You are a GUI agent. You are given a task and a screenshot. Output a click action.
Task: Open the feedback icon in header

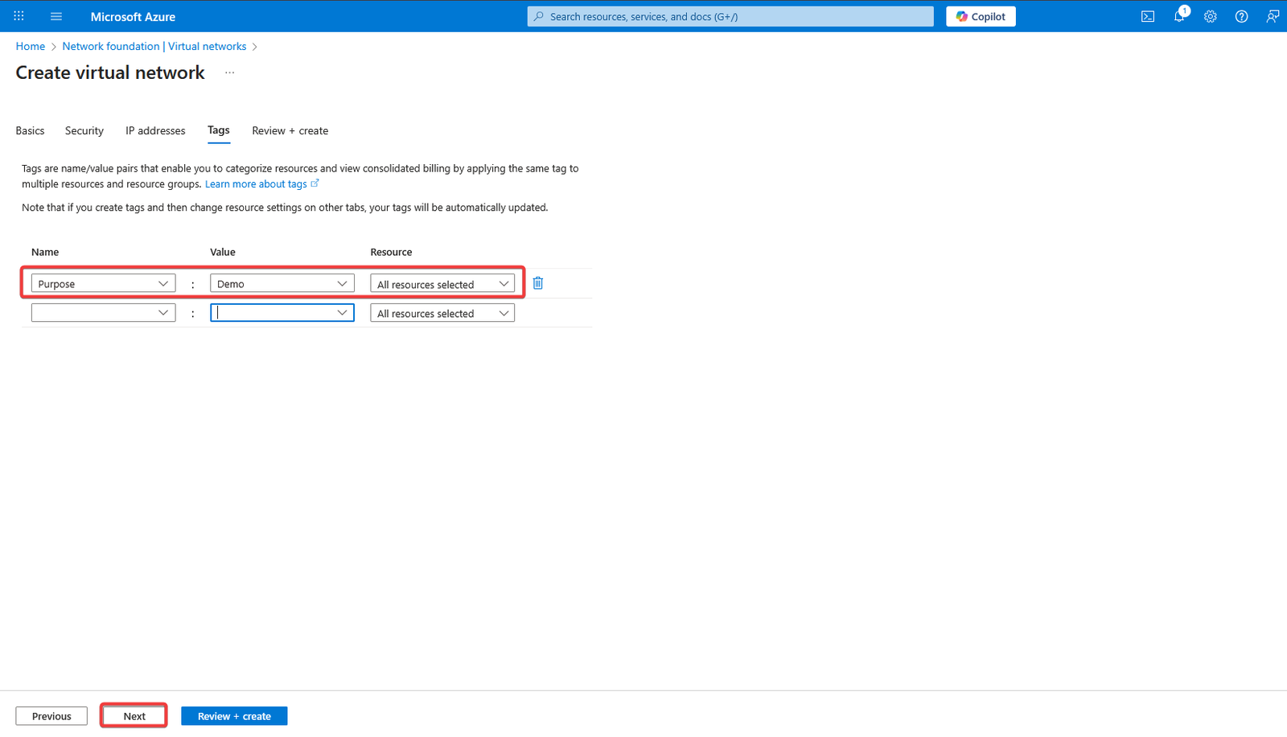pyautogui.click(x=1272, y=16)
